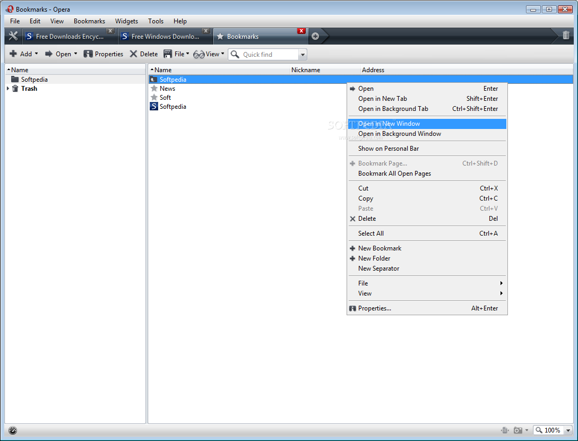
Task: Choose Open in the context menu
Action: [427, 89]
